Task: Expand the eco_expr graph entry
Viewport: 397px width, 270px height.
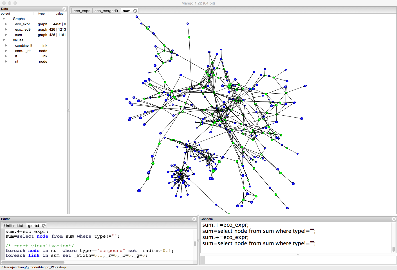Action: pyautogui.click(x=6, y=24)
